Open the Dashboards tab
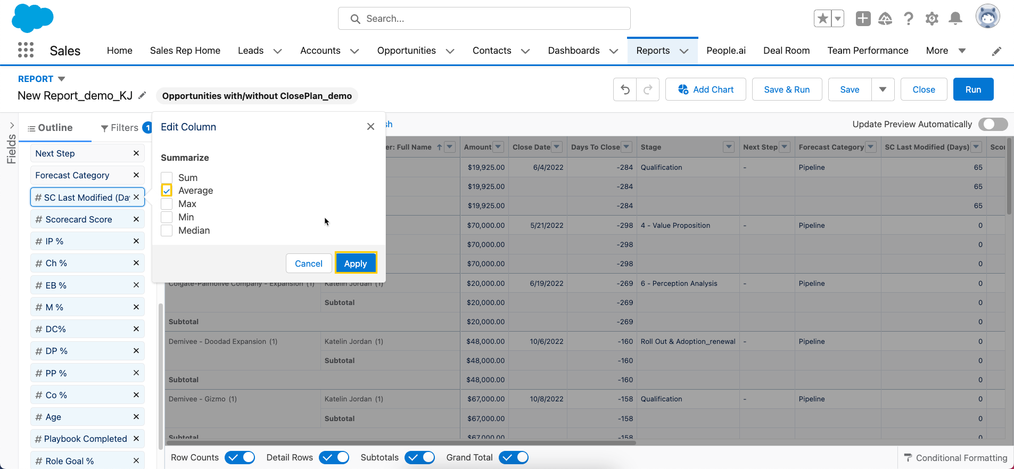This screenshot has height=469, width=1014. (x=573, y=51)
